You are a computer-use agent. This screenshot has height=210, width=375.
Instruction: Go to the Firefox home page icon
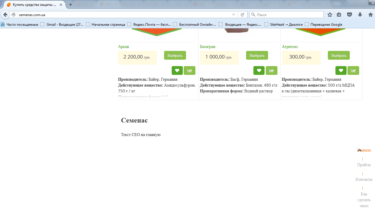370,15
